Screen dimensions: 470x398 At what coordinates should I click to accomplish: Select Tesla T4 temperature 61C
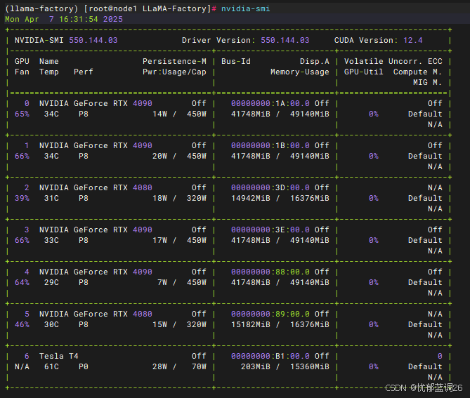pyautogui.click(x=51, y=366)
